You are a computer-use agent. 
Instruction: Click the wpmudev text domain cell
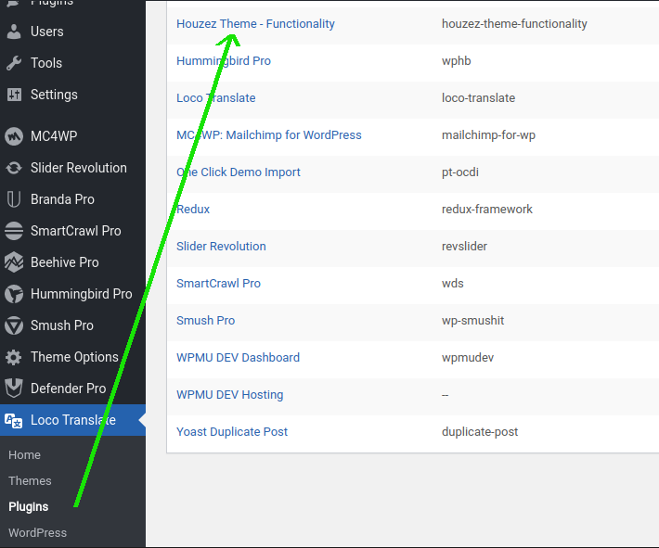pyautogui.click(x=468, y=358)
